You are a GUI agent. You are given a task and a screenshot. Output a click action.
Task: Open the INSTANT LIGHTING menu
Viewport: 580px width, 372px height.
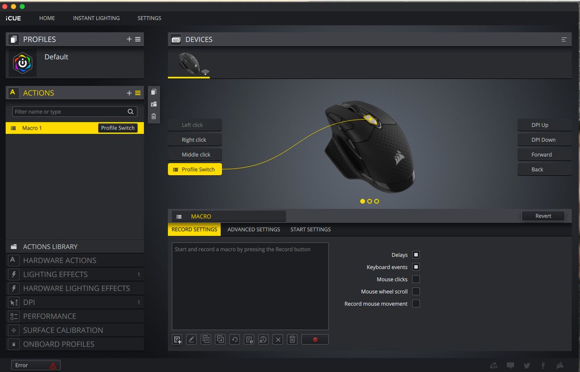pyautogui.click(x=97, y=18)
